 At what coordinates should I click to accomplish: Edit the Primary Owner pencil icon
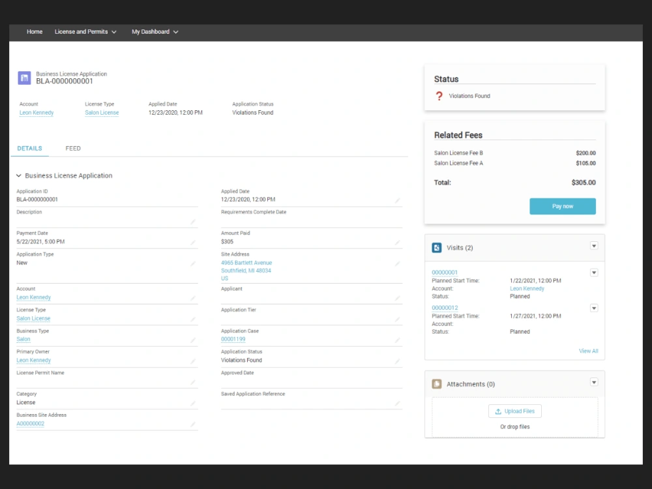192,361
